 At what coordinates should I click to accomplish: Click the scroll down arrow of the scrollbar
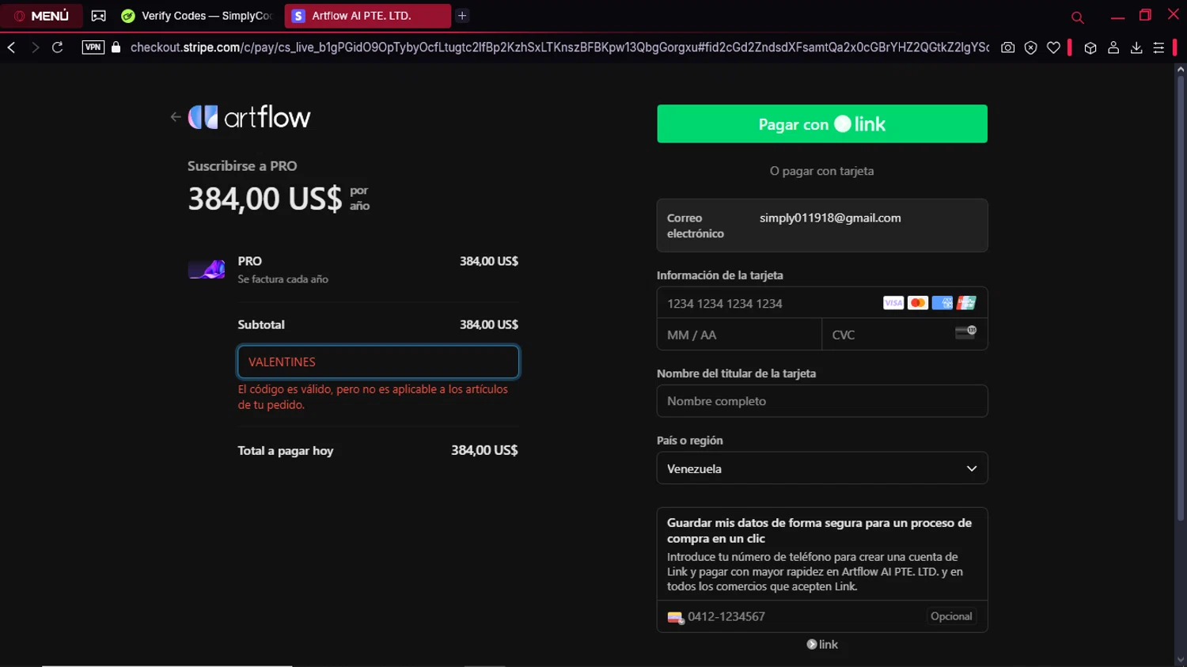pyautogui.click(x=1180, y=660)
